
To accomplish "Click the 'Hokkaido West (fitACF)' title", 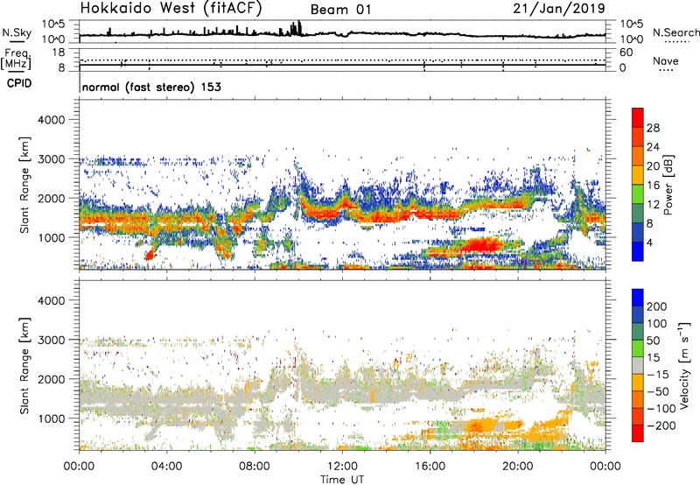I will [x=171, y=8].
